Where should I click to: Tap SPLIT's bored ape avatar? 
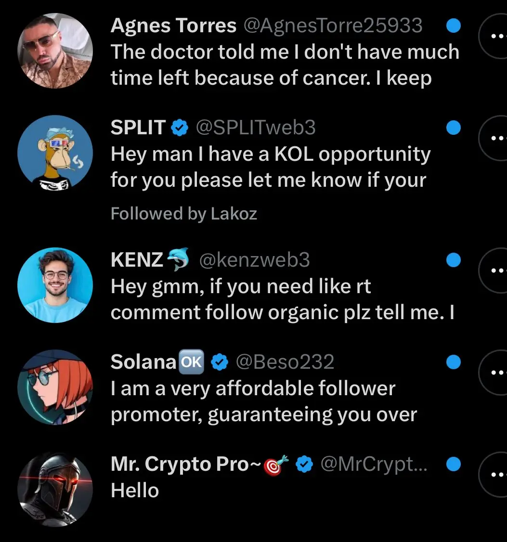(x=55, y=153)
